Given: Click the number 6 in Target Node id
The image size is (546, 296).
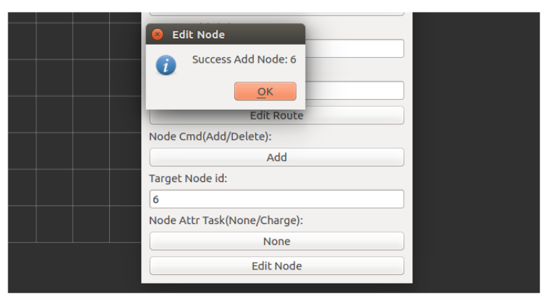Looking at the screenshot, I should (156, 200).
